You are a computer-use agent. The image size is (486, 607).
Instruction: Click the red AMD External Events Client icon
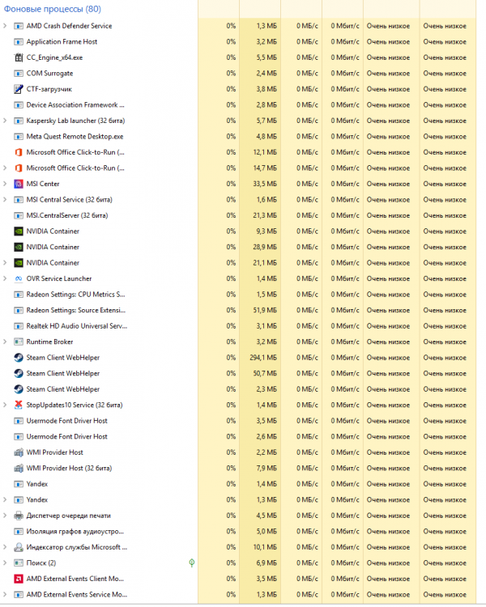(18, 579)
